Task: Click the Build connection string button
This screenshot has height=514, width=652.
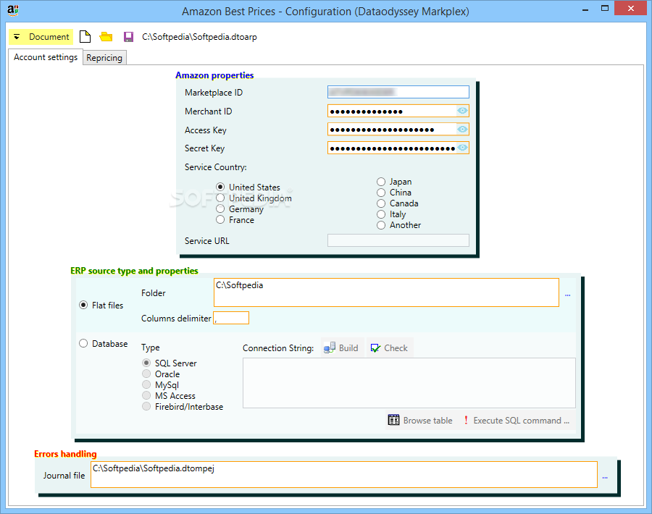Action: point(341,347)
